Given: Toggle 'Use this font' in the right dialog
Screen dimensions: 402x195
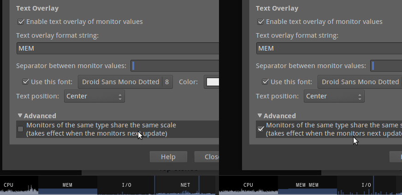Looking at the screenshot, I should coord(265,82).
